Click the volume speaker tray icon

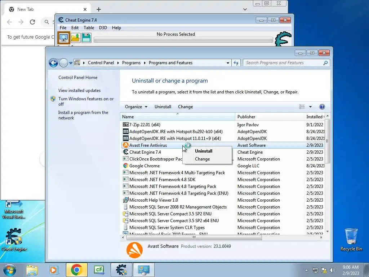(x=333, y=270)
